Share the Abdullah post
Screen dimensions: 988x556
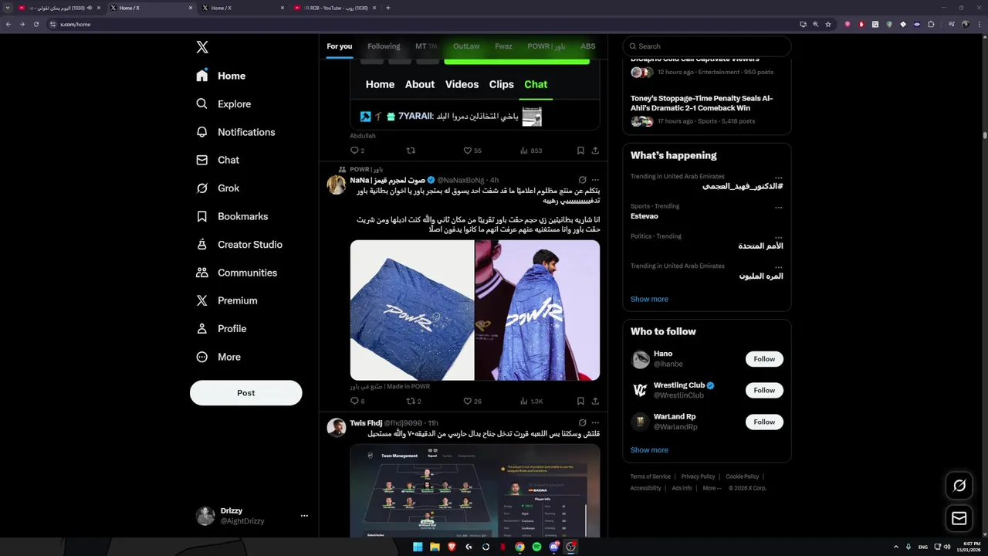[x=595, y=151]
